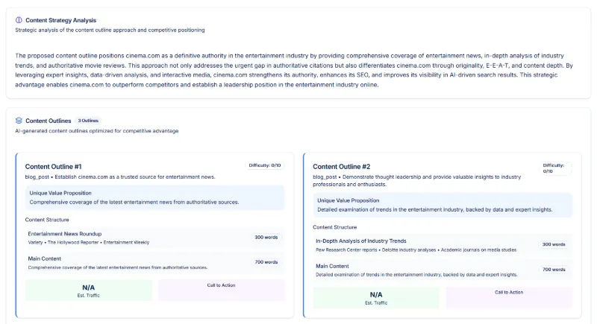Image resolution: width=597 pixels, height=324 pixels.
Task: Click the Content Outlines layers icon
Action: tap(19, 120)
